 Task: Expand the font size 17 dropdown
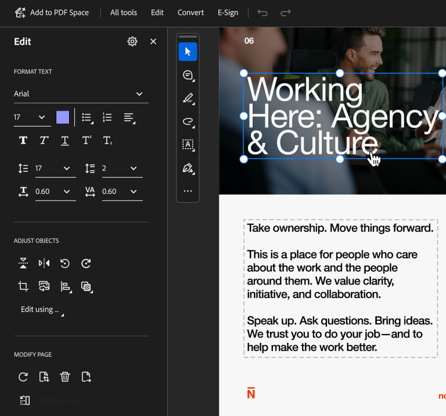click(42, 117)
